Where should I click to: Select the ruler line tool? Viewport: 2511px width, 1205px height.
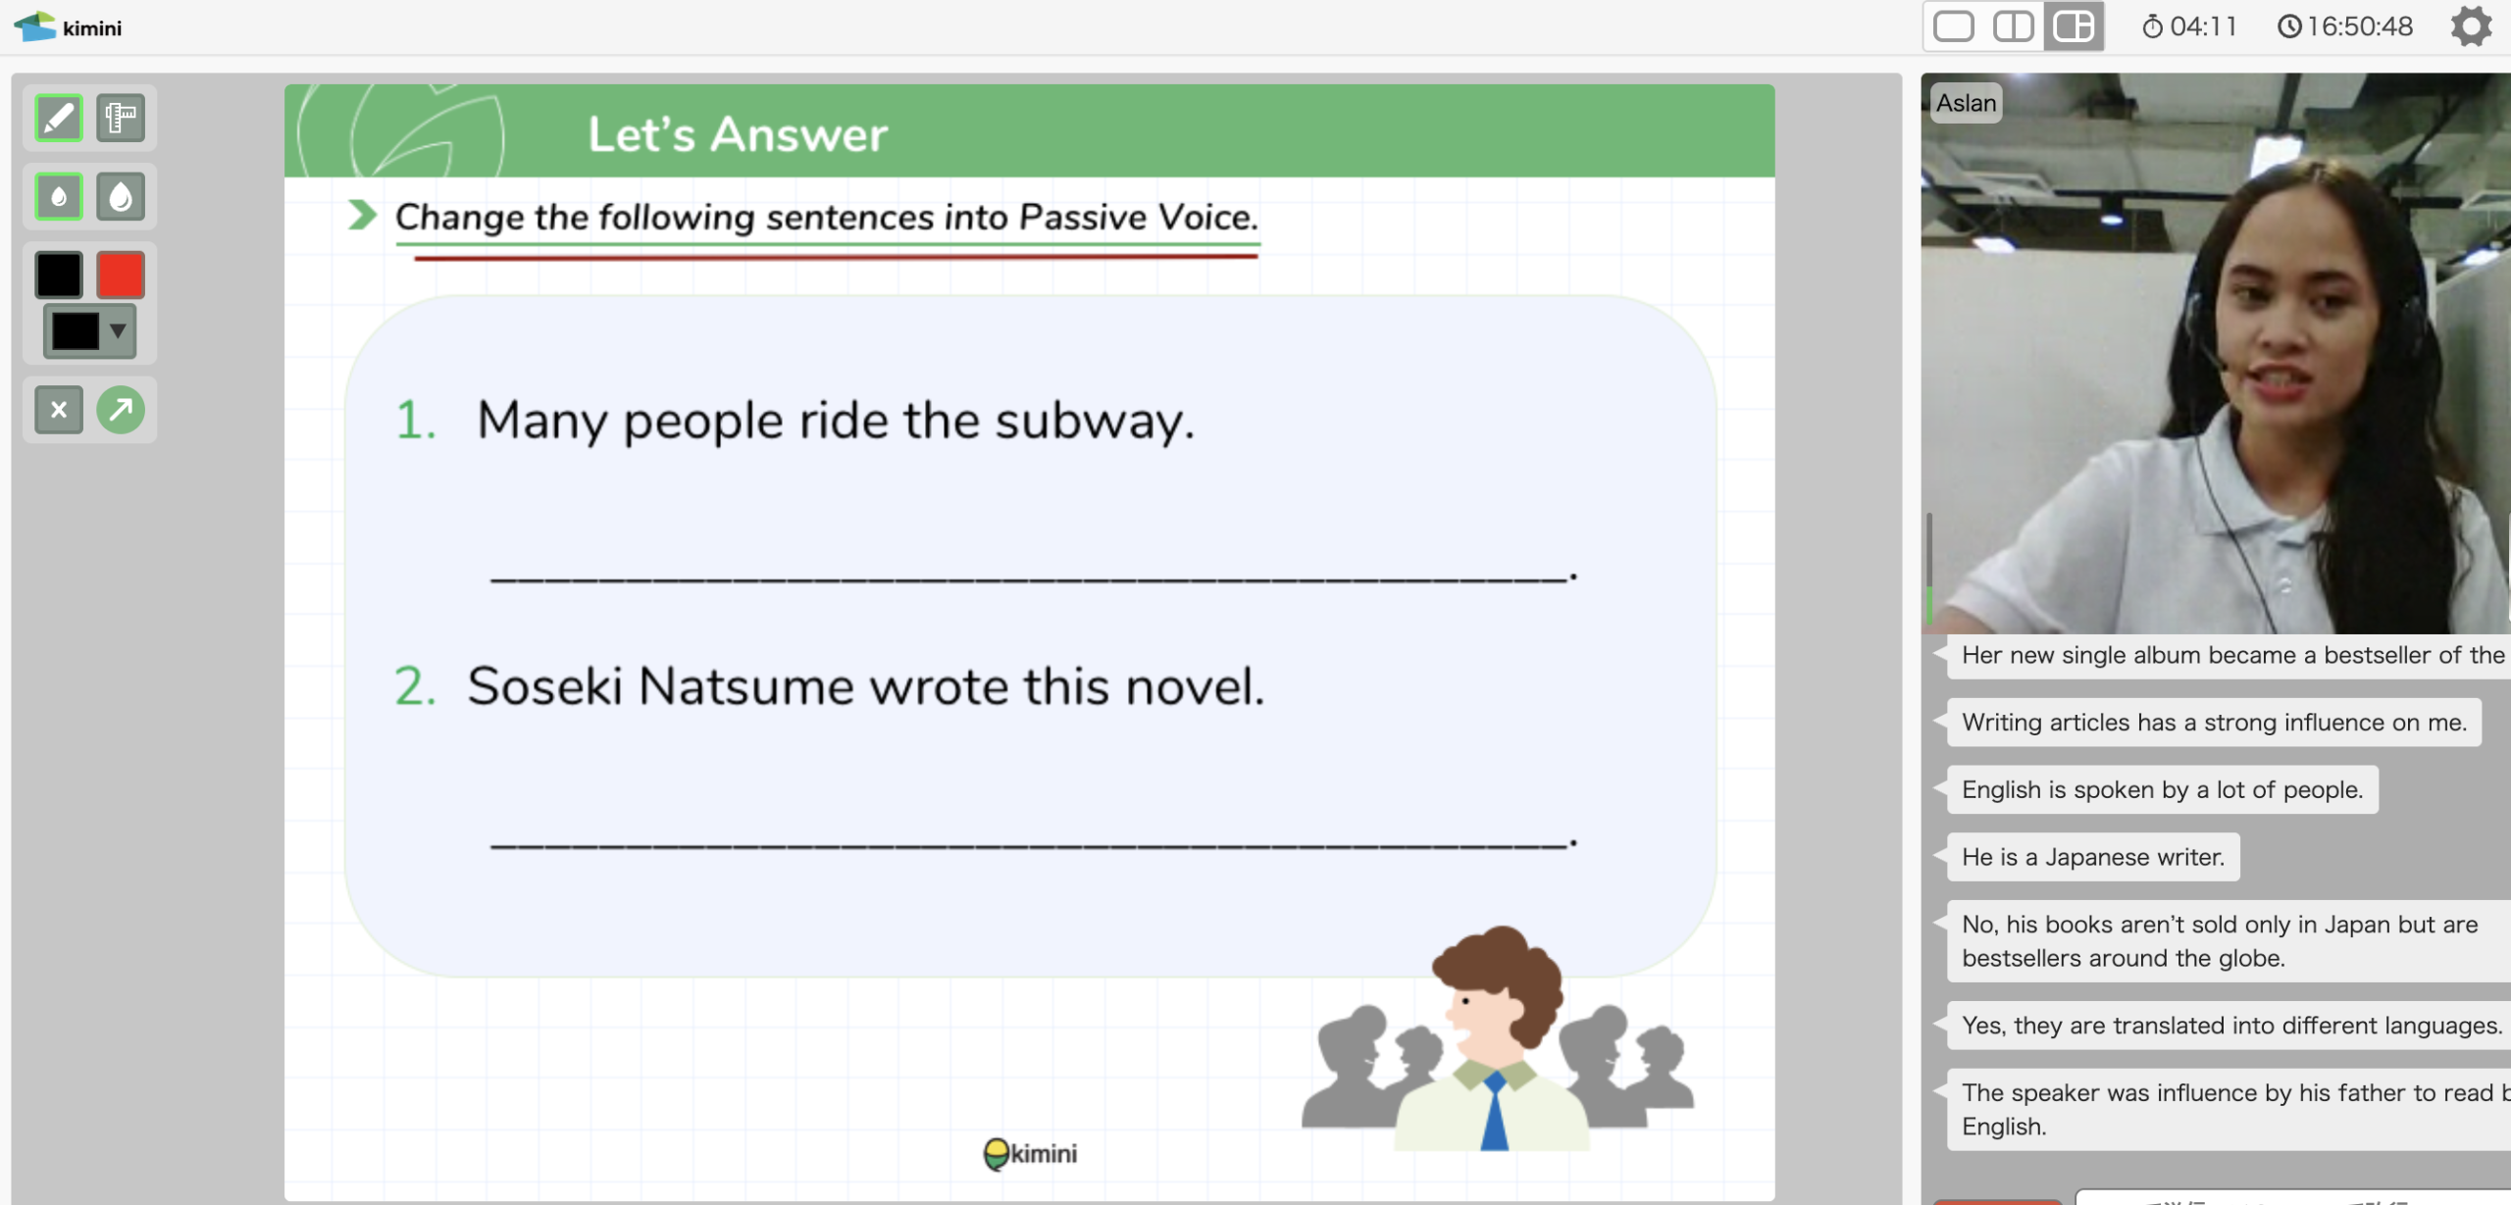121,119
